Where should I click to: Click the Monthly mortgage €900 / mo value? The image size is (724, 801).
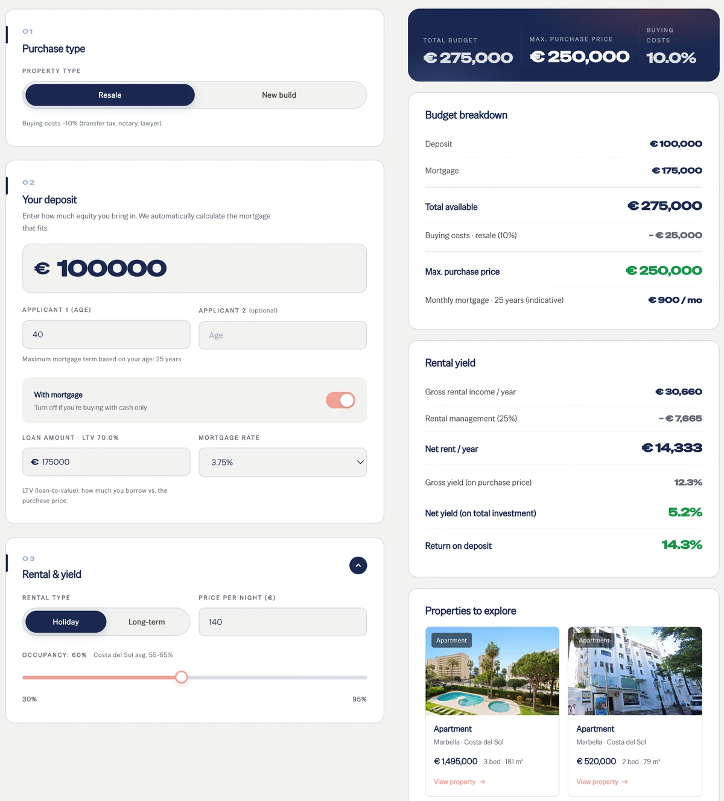[675, 300]
